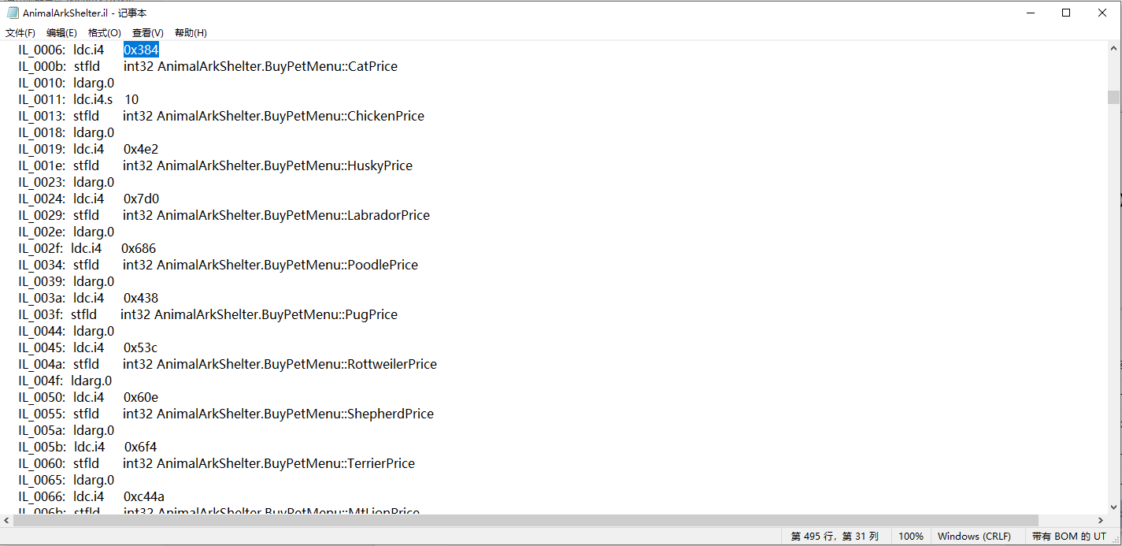The height and width of the screenshot is (546, 1122).
Task: Open the 帮助(H) menu
Action: point(191,32)
